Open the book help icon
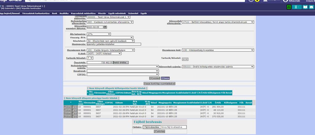The width and height of the screenshot is (315, 135). [x=305, y=7]
